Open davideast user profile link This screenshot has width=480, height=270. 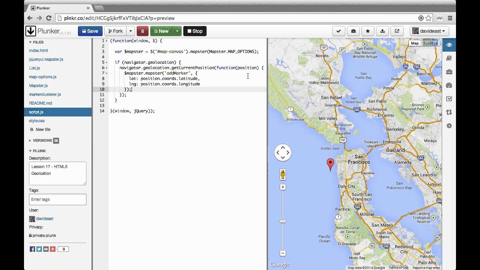(x=45, y=219)
